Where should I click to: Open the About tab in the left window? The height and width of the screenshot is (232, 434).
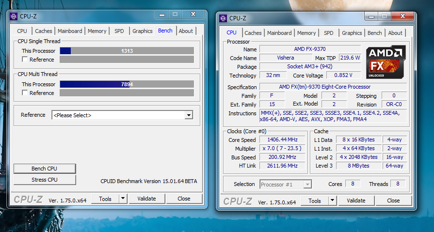[x=186, y=31]
